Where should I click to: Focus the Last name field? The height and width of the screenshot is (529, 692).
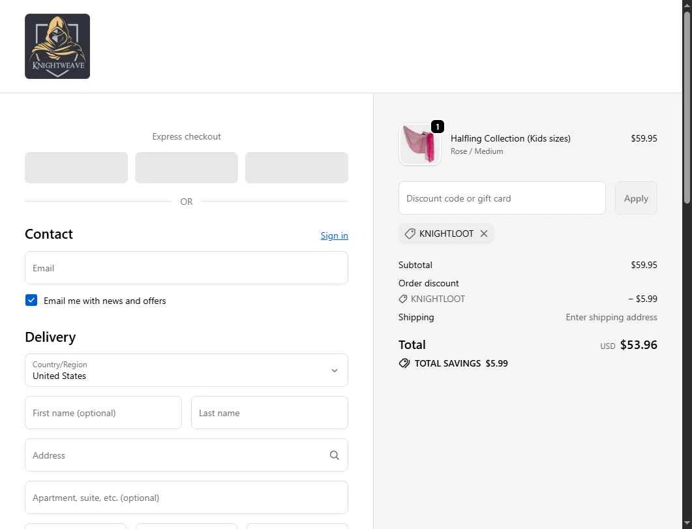[x=269, y=412]
